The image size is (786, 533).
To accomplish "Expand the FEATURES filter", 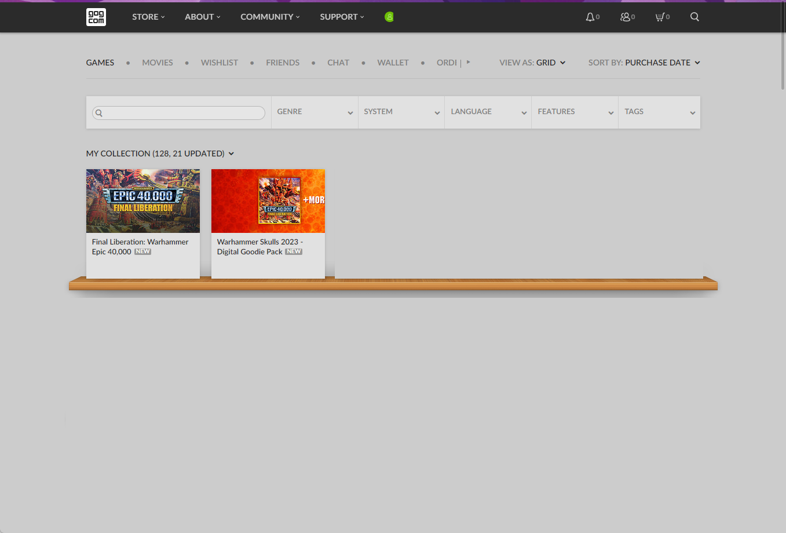I will (575, 112).
